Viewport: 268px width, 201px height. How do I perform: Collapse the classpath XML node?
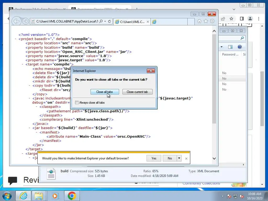37,107
